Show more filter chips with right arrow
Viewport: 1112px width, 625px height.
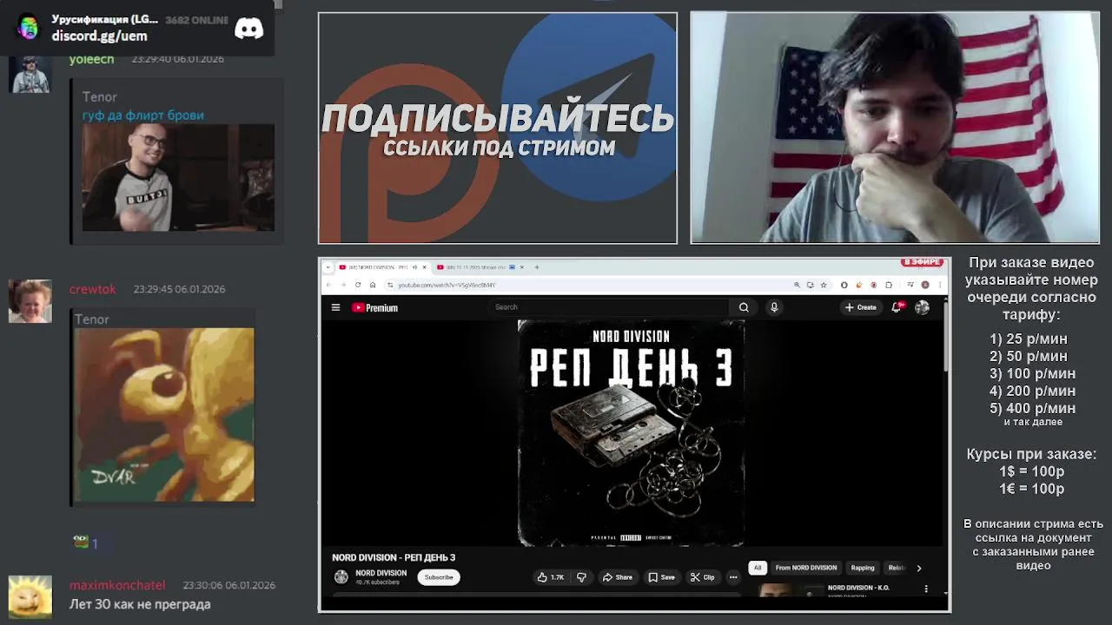[x=919, y=568]
